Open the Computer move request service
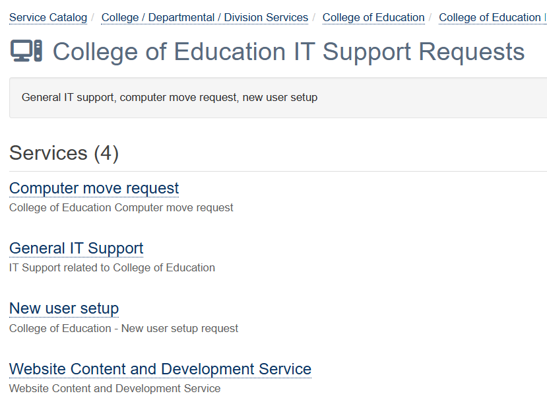This screenshot has height=408, width=547. click(x=94, y=188)
